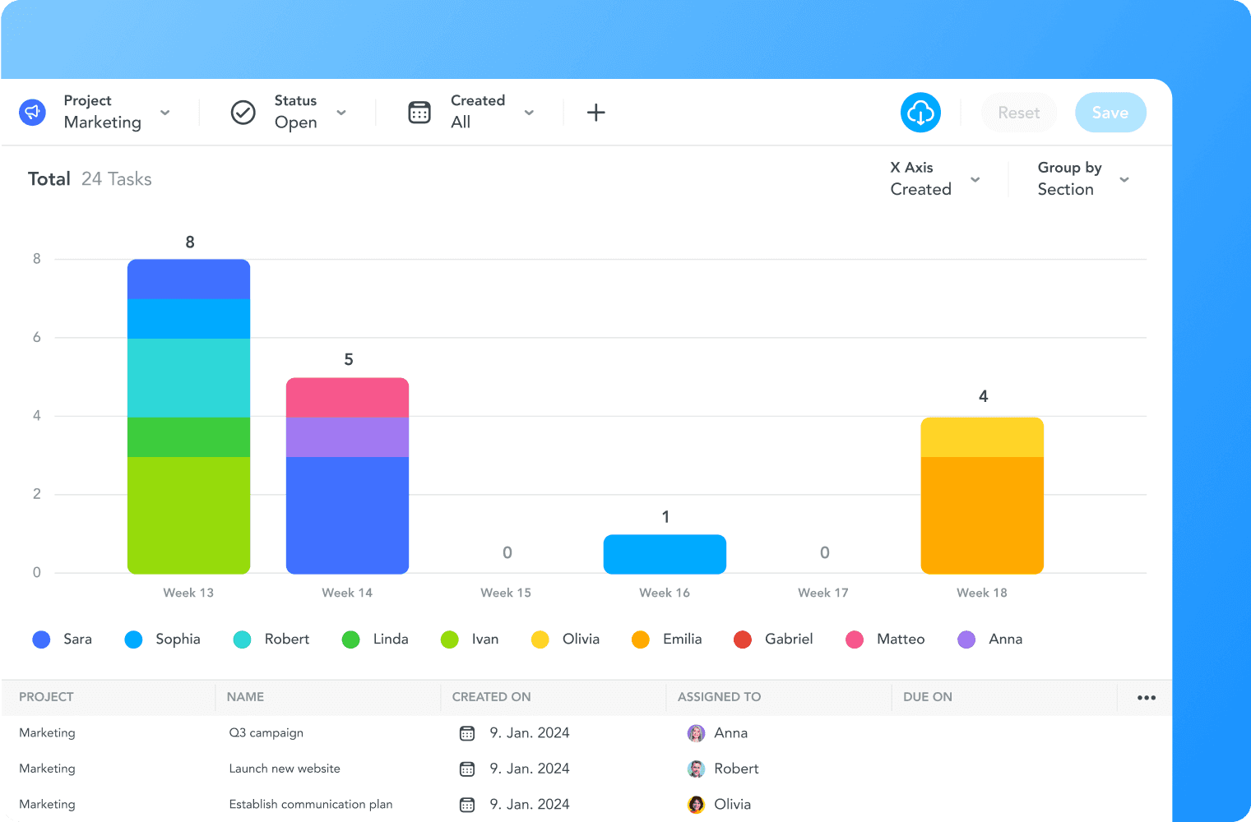Image resolution: width=1251 pixels, height=822 pixels.
Task: Open the table options ellipsis icon
Action: point(1145,697)
